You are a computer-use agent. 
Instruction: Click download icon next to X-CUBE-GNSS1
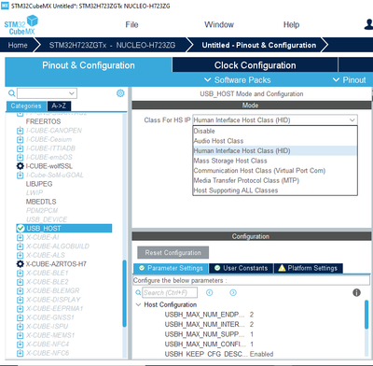[20, 317]
